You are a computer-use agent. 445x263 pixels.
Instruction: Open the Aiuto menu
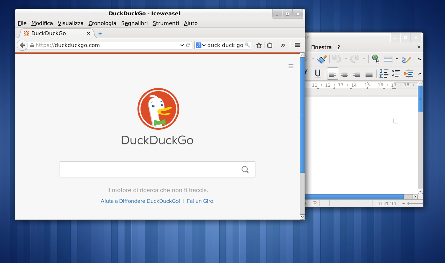click(x=191, y=23)
